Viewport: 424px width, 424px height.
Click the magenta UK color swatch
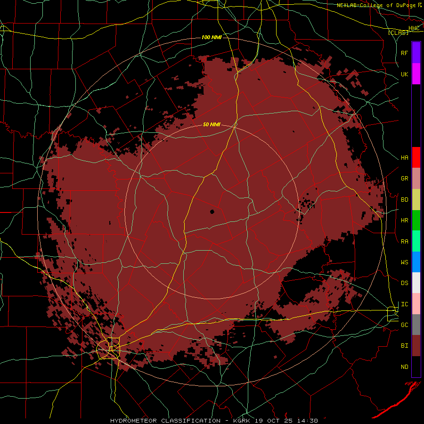coord(416,74)
